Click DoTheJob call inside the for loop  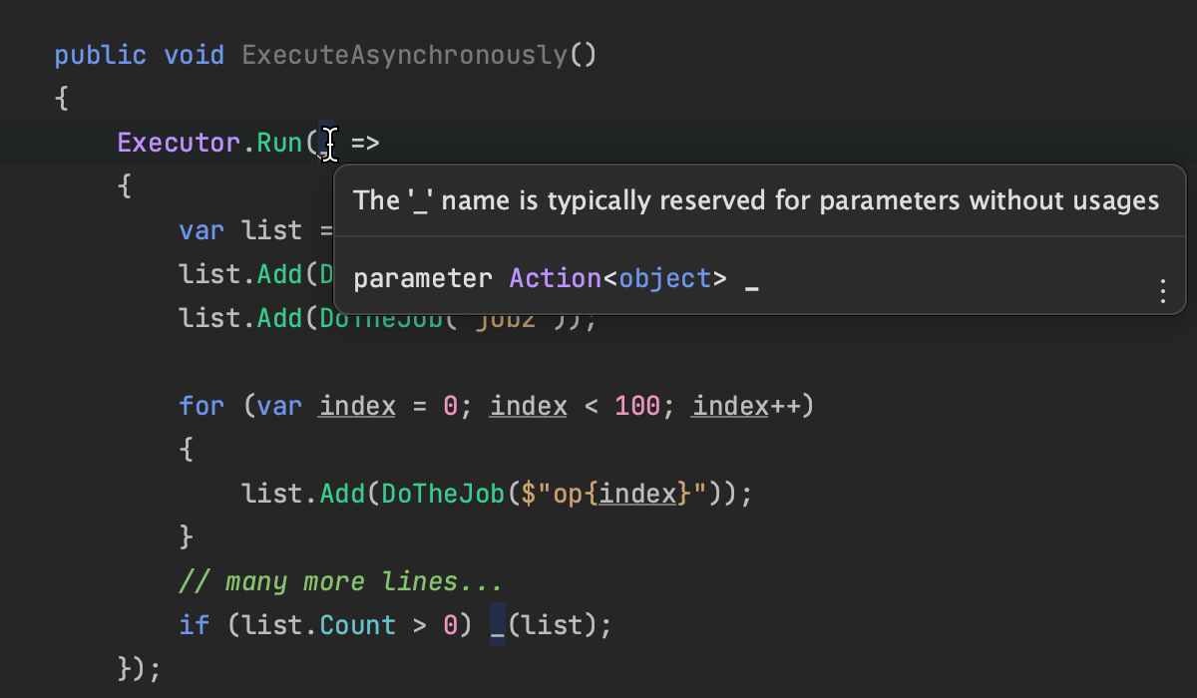pyautogui.click(x=443, y=494)
